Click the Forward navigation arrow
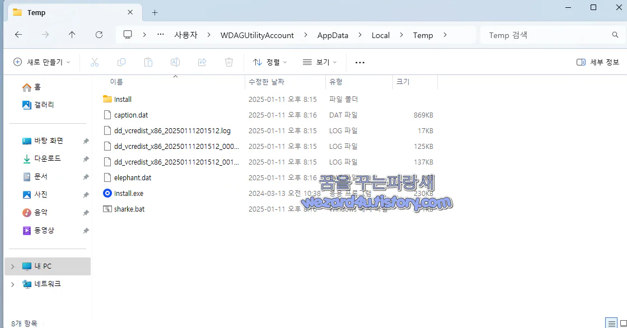This screenshot has width=627, height=328. point(45,35)
